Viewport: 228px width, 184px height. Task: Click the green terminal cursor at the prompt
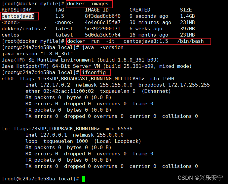click(83, 179)
